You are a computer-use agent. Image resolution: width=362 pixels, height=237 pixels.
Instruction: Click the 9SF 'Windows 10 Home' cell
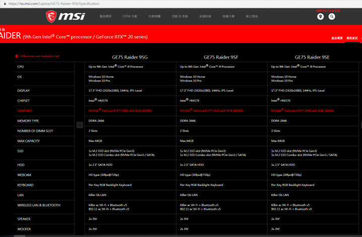(x=193, y=77)
